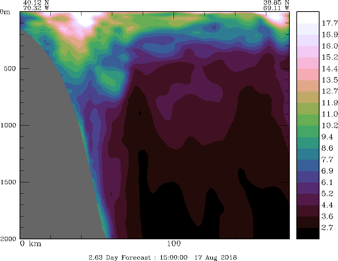Click the 13.5 value on the colorbar
Viewport: 338px width, 261px height.
click(x=330, y=80)
